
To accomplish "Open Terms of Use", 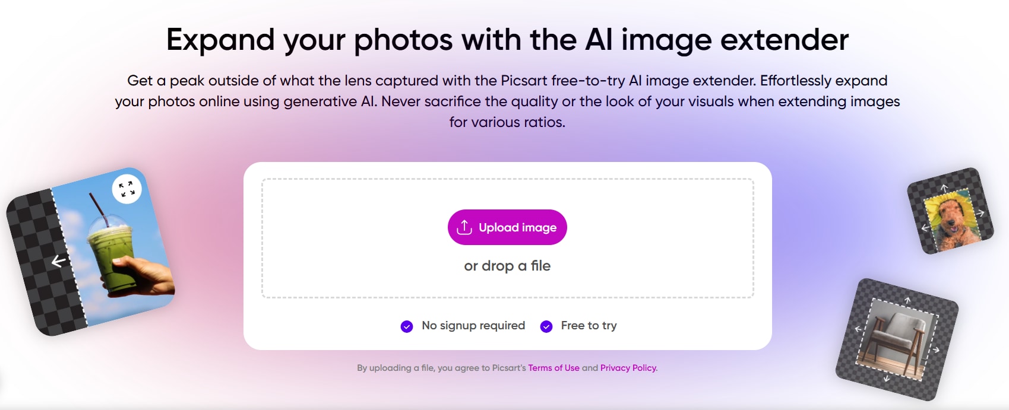I will [553, 368].
